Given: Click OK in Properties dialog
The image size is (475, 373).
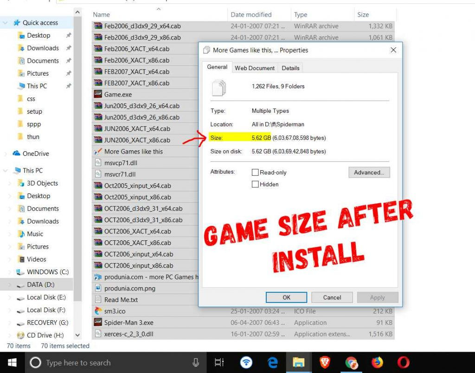Looking at the screenshot, I should [286, 297].
